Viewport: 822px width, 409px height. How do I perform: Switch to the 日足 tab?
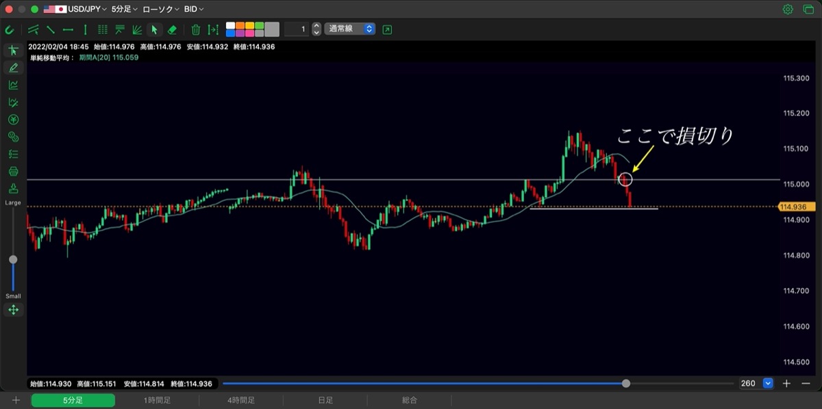(x=325, y=400)
